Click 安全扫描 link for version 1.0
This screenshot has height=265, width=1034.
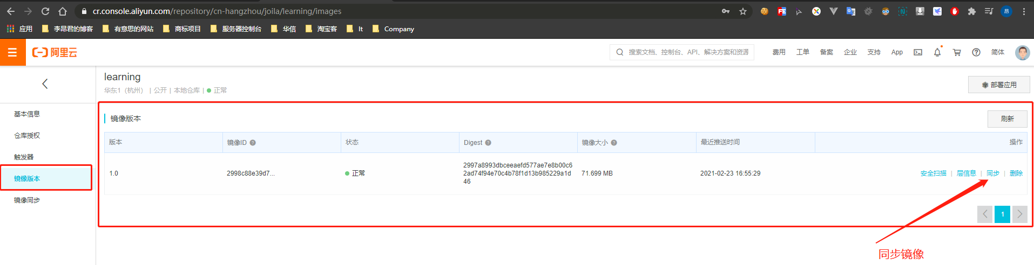pyautogui.click(x=933, y=173)
